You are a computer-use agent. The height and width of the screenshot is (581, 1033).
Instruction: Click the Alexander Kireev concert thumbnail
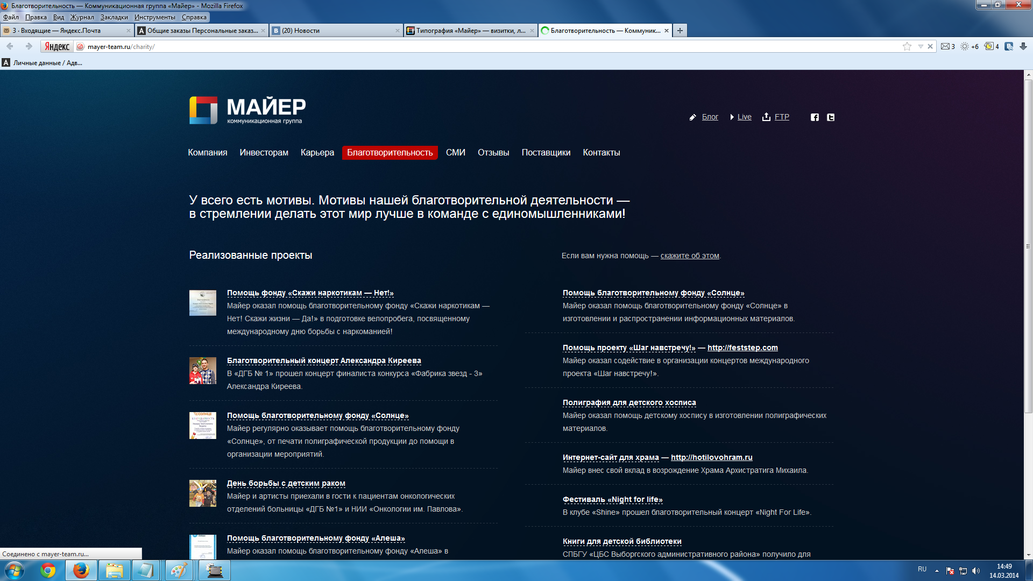[203, 371]
